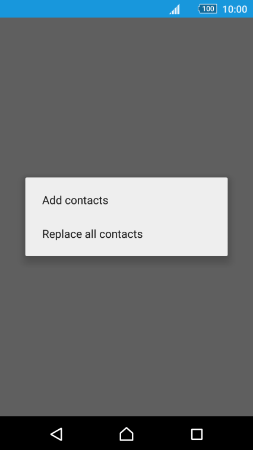Image resolution: width=253 pixels, height=450 pixels.
Task: Tap the battery 100 indicator icon
Action: tap(207, 9)
